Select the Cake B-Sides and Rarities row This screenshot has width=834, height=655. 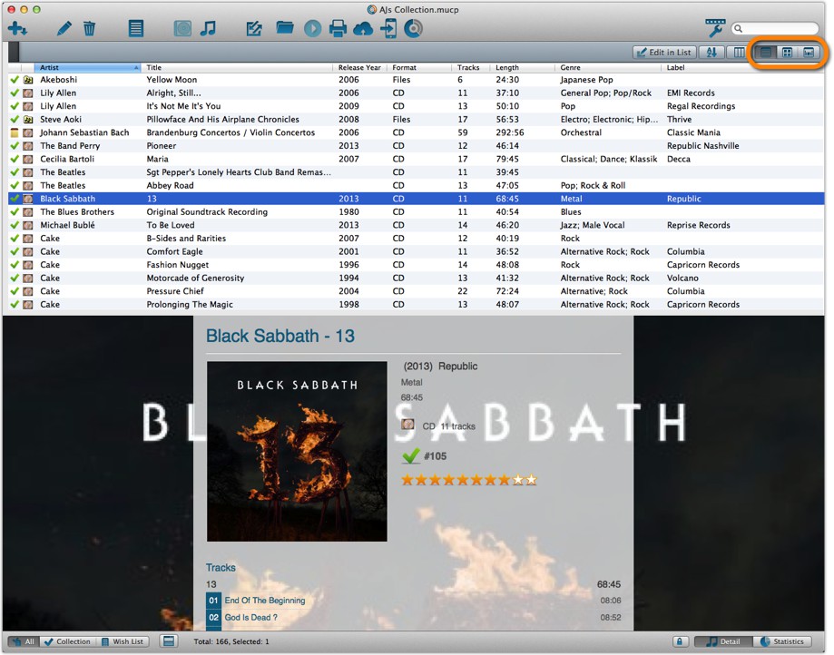(x=417, y=239)
